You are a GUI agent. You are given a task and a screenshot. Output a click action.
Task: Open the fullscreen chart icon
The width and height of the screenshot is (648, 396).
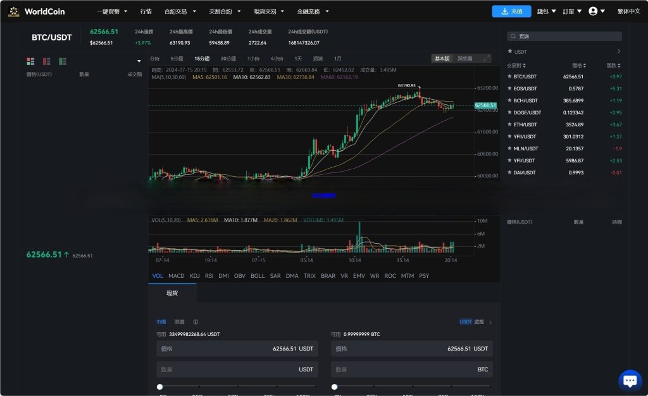[486, 59]
